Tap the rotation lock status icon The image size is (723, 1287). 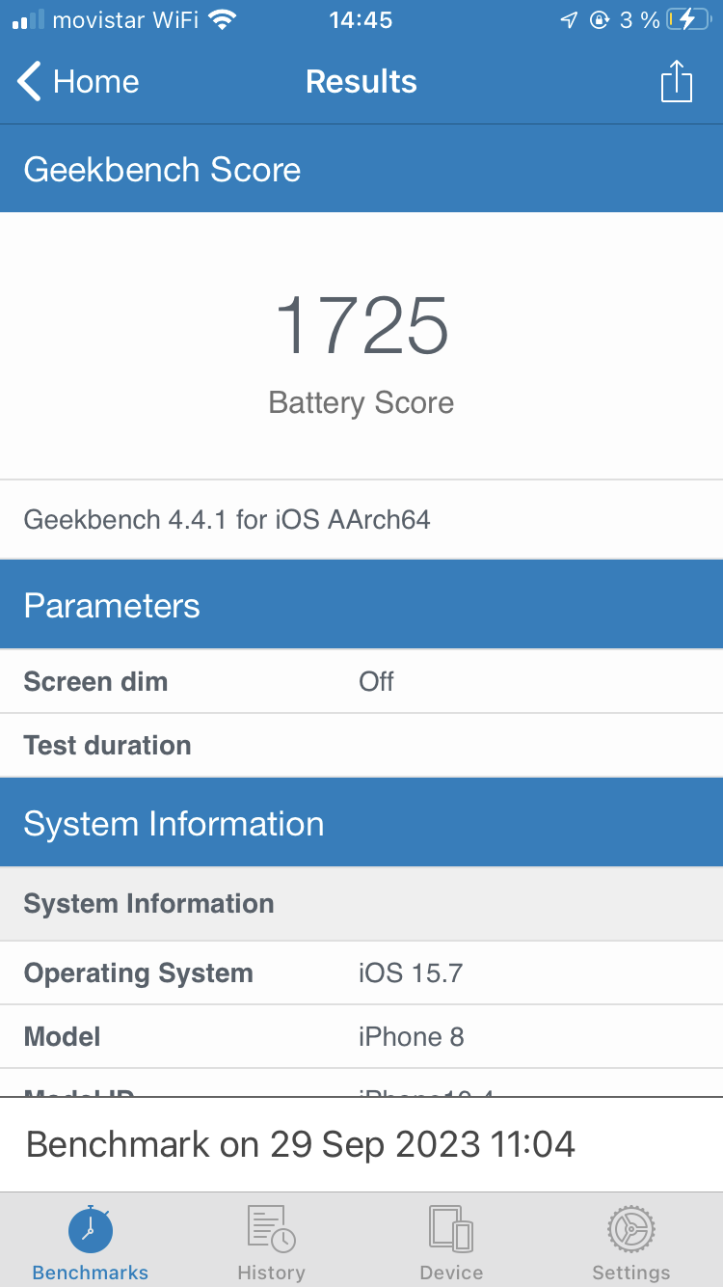click(x=600, y=20)
